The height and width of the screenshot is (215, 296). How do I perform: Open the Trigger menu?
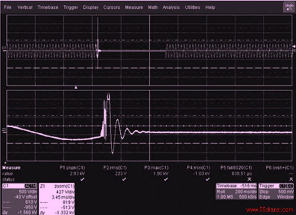[71, 7]
